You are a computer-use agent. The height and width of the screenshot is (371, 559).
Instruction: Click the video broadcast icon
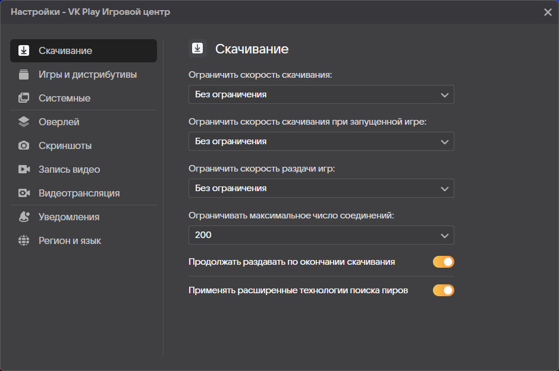[24, 194]
